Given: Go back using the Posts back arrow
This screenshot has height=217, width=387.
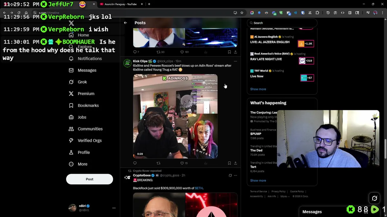Looking at the screenshot, I should 125,23.
